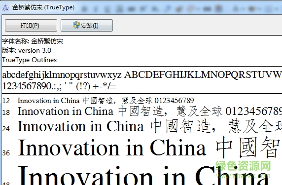Click the alphabet sample line starting abcdefghijklmnopqrstuvwxyz
Viewport: 282px width, 185px height.
coord(142,74)
